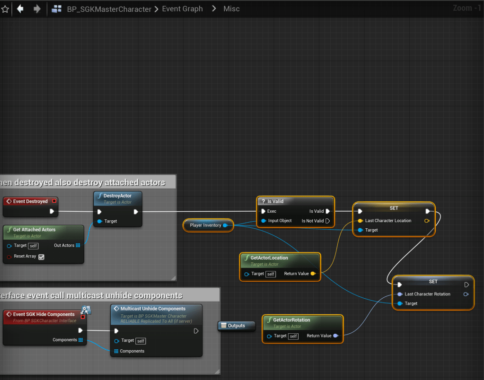484x380 pixels.
Task: Toggle the Event Destroyed delegate pin
Action: [x=54, y=201]
